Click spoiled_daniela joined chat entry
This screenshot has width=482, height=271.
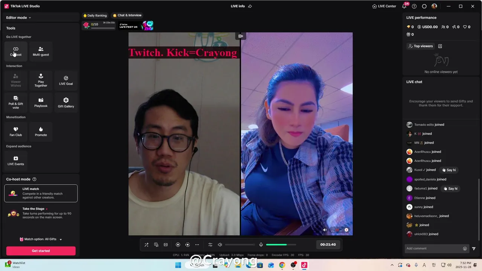[426, 180]
